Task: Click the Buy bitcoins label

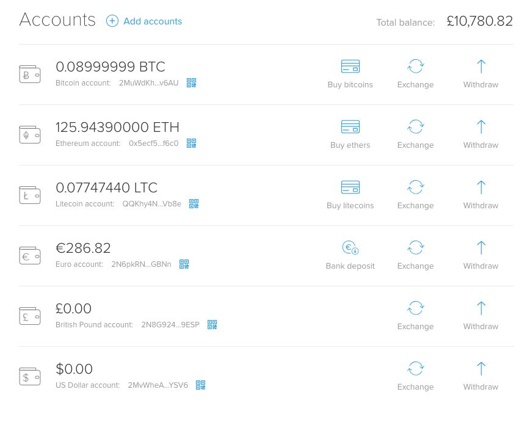Action: coord(350,84)
